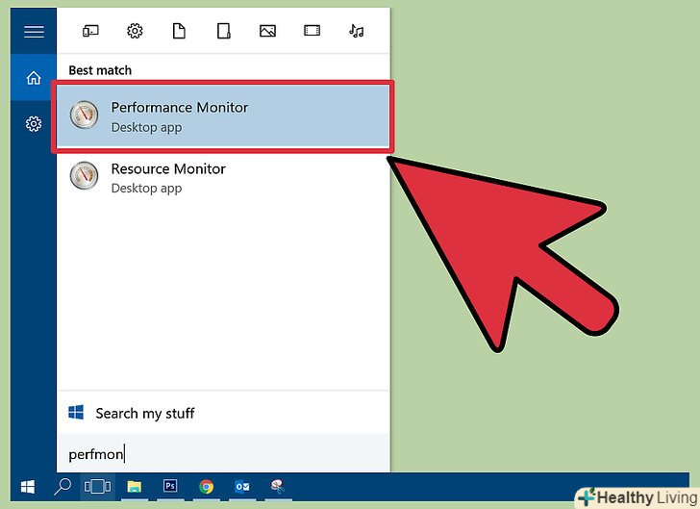The width and height of the screenshot is (700, 509).
Task: Filter search results by folders icon
Action: tap(224, 31)
